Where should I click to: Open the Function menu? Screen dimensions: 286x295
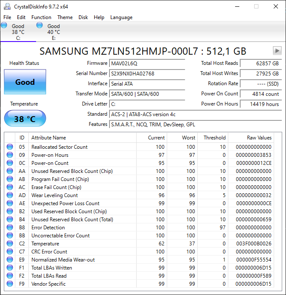(x=41, y=17)
